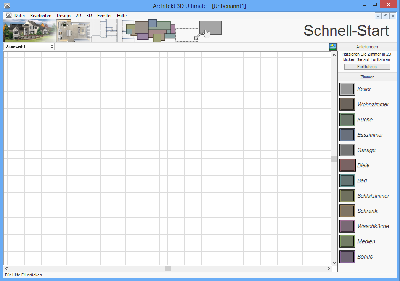Click the Schrank label

pos(367,211)
